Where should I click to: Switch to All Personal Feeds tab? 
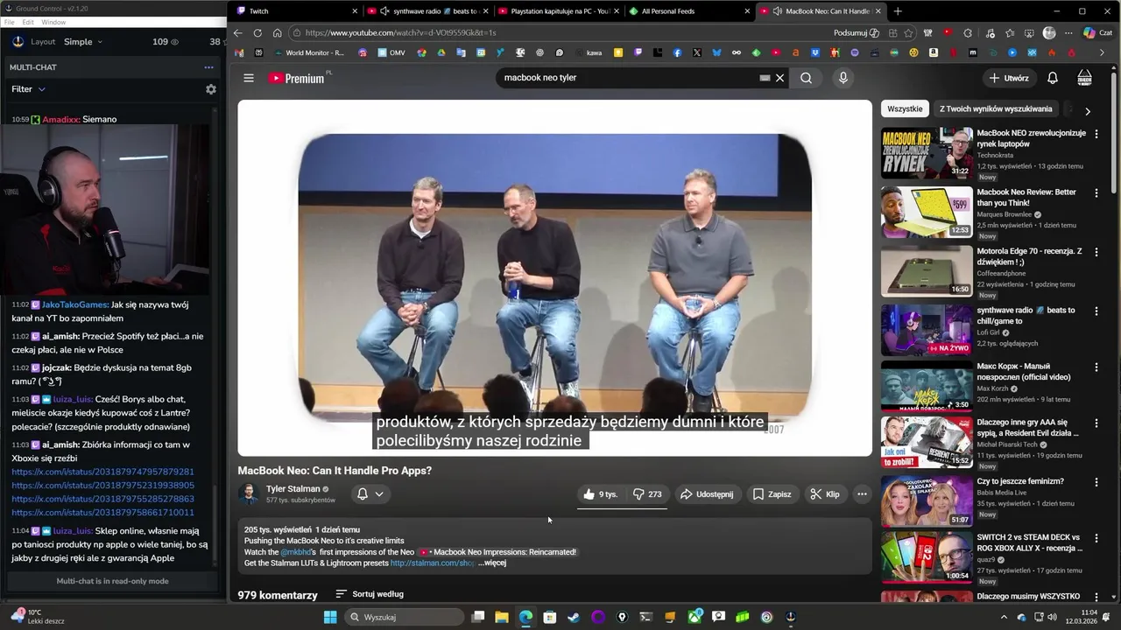(688, 11)
